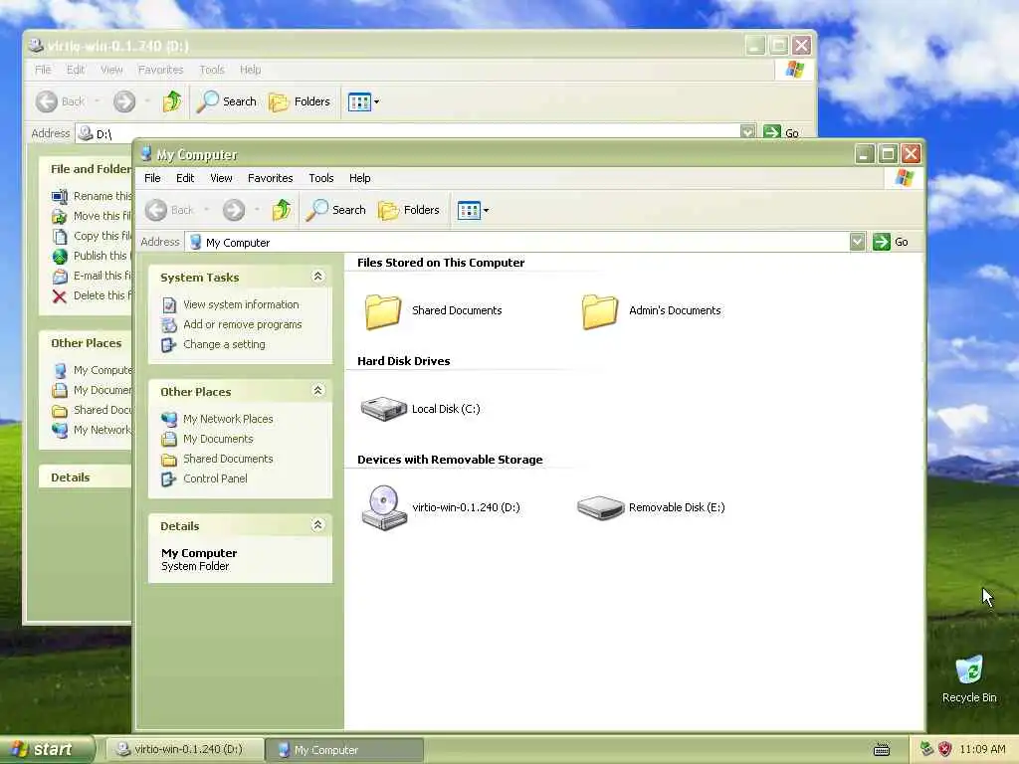Select Removable Disk (E:) icon
The image size is (1019, 764).
pyautogui.click(x=600, y=507)
